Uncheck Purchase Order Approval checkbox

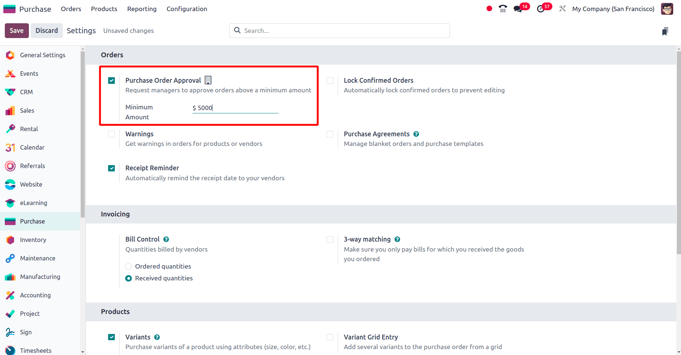pyautogui.click(x=111, y=81)
